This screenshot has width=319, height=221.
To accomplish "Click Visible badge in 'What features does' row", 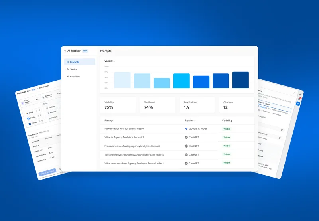I will (x=226, y=163).
